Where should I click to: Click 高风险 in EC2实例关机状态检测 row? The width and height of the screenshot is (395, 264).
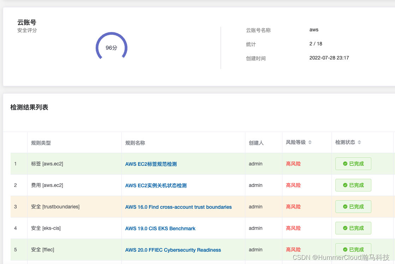(293, 185)
